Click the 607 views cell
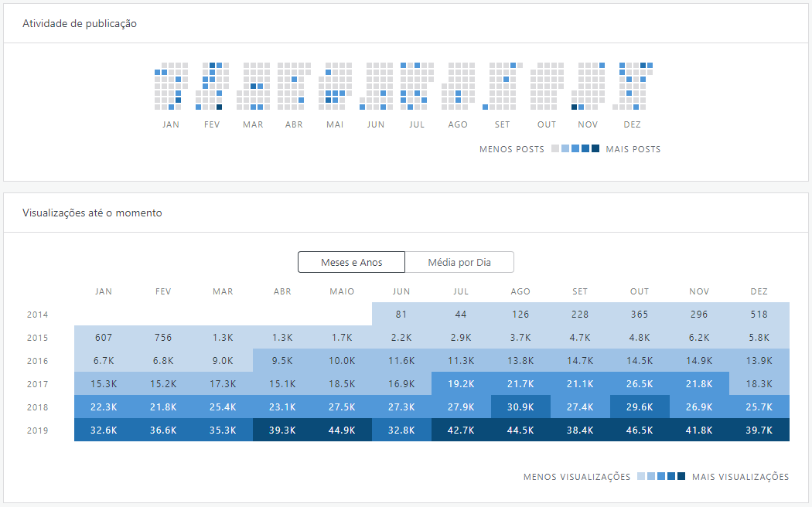Image resolution: width=812 pixels, height=507 pixels. pos(104,338)
